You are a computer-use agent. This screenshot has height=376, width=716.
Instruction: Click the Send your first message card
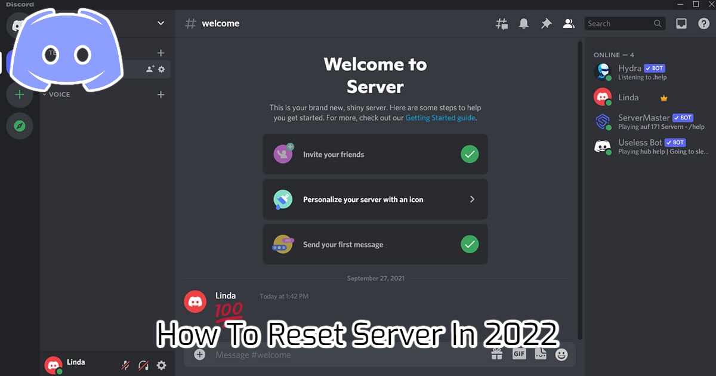(375, 244)
